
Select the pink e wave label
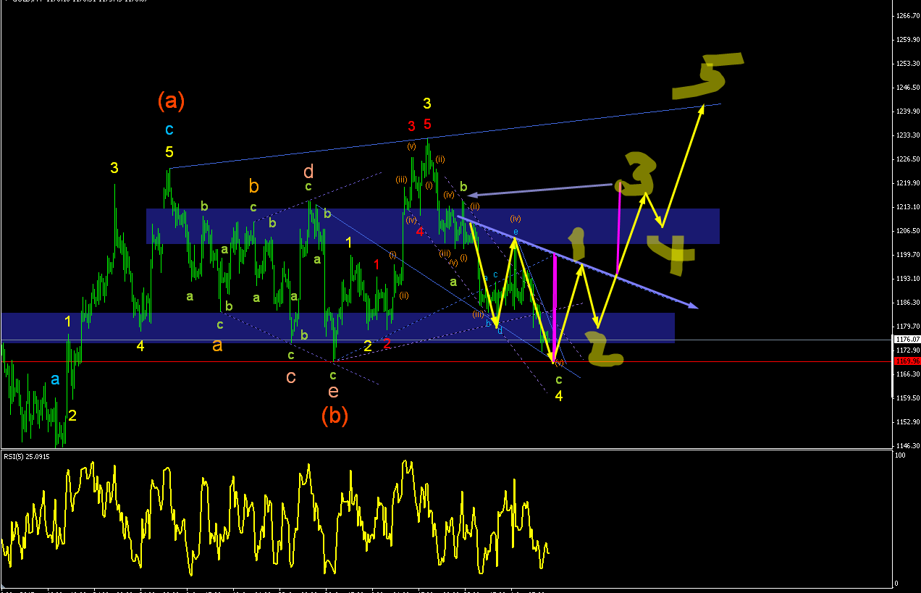click(x=333, y=392)
